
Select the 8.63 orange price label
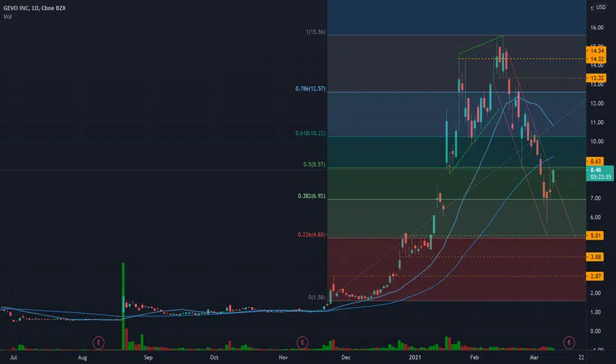pyautogui.click(x=595, y=161)
